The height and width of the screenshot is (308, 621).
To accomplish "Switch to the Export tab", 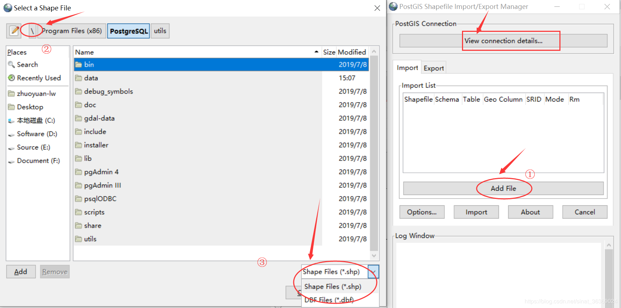I will pos(434,68).
